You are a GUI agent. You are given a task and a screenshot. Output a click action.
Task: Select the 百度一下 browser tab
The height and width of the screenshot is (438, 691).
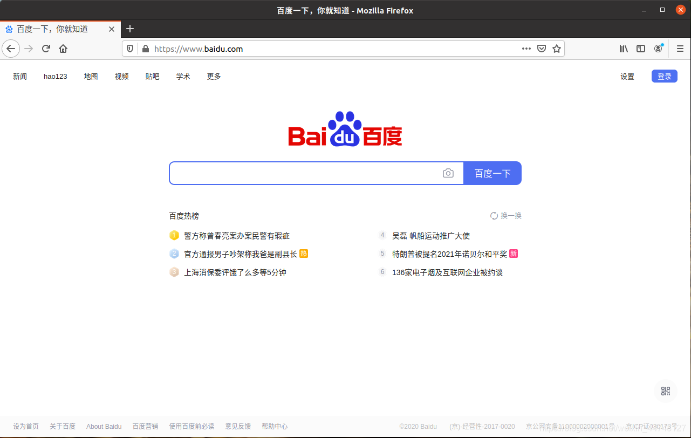[x=59, y=29]
